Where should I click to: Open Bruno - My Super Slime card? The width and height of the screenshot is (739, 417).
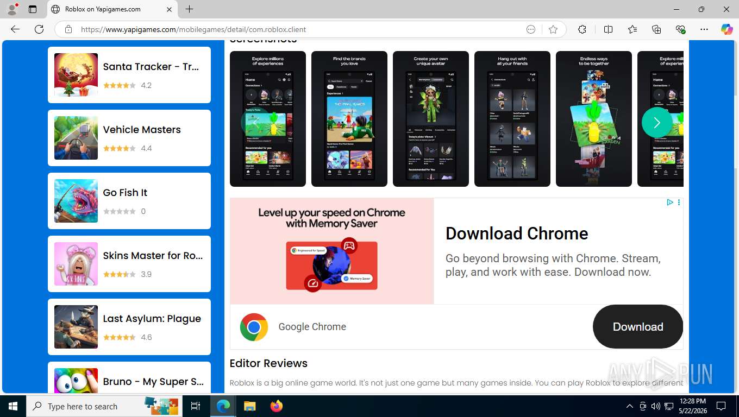click(129, 377)
